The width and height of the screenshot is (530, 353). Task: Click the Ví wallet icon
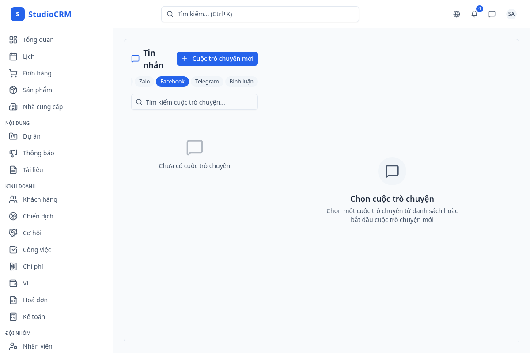click(x=13, y=283)
